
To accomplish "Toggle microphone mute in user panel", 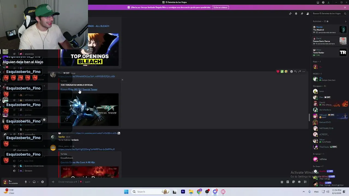I will click(26, 182).
